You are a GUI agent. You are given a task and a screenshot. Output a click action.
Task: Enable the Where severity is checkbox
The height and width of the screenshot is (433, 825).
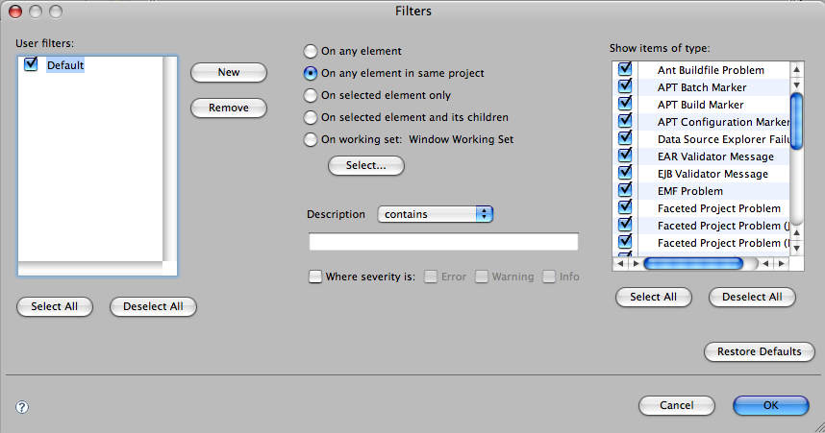point(315,277)
